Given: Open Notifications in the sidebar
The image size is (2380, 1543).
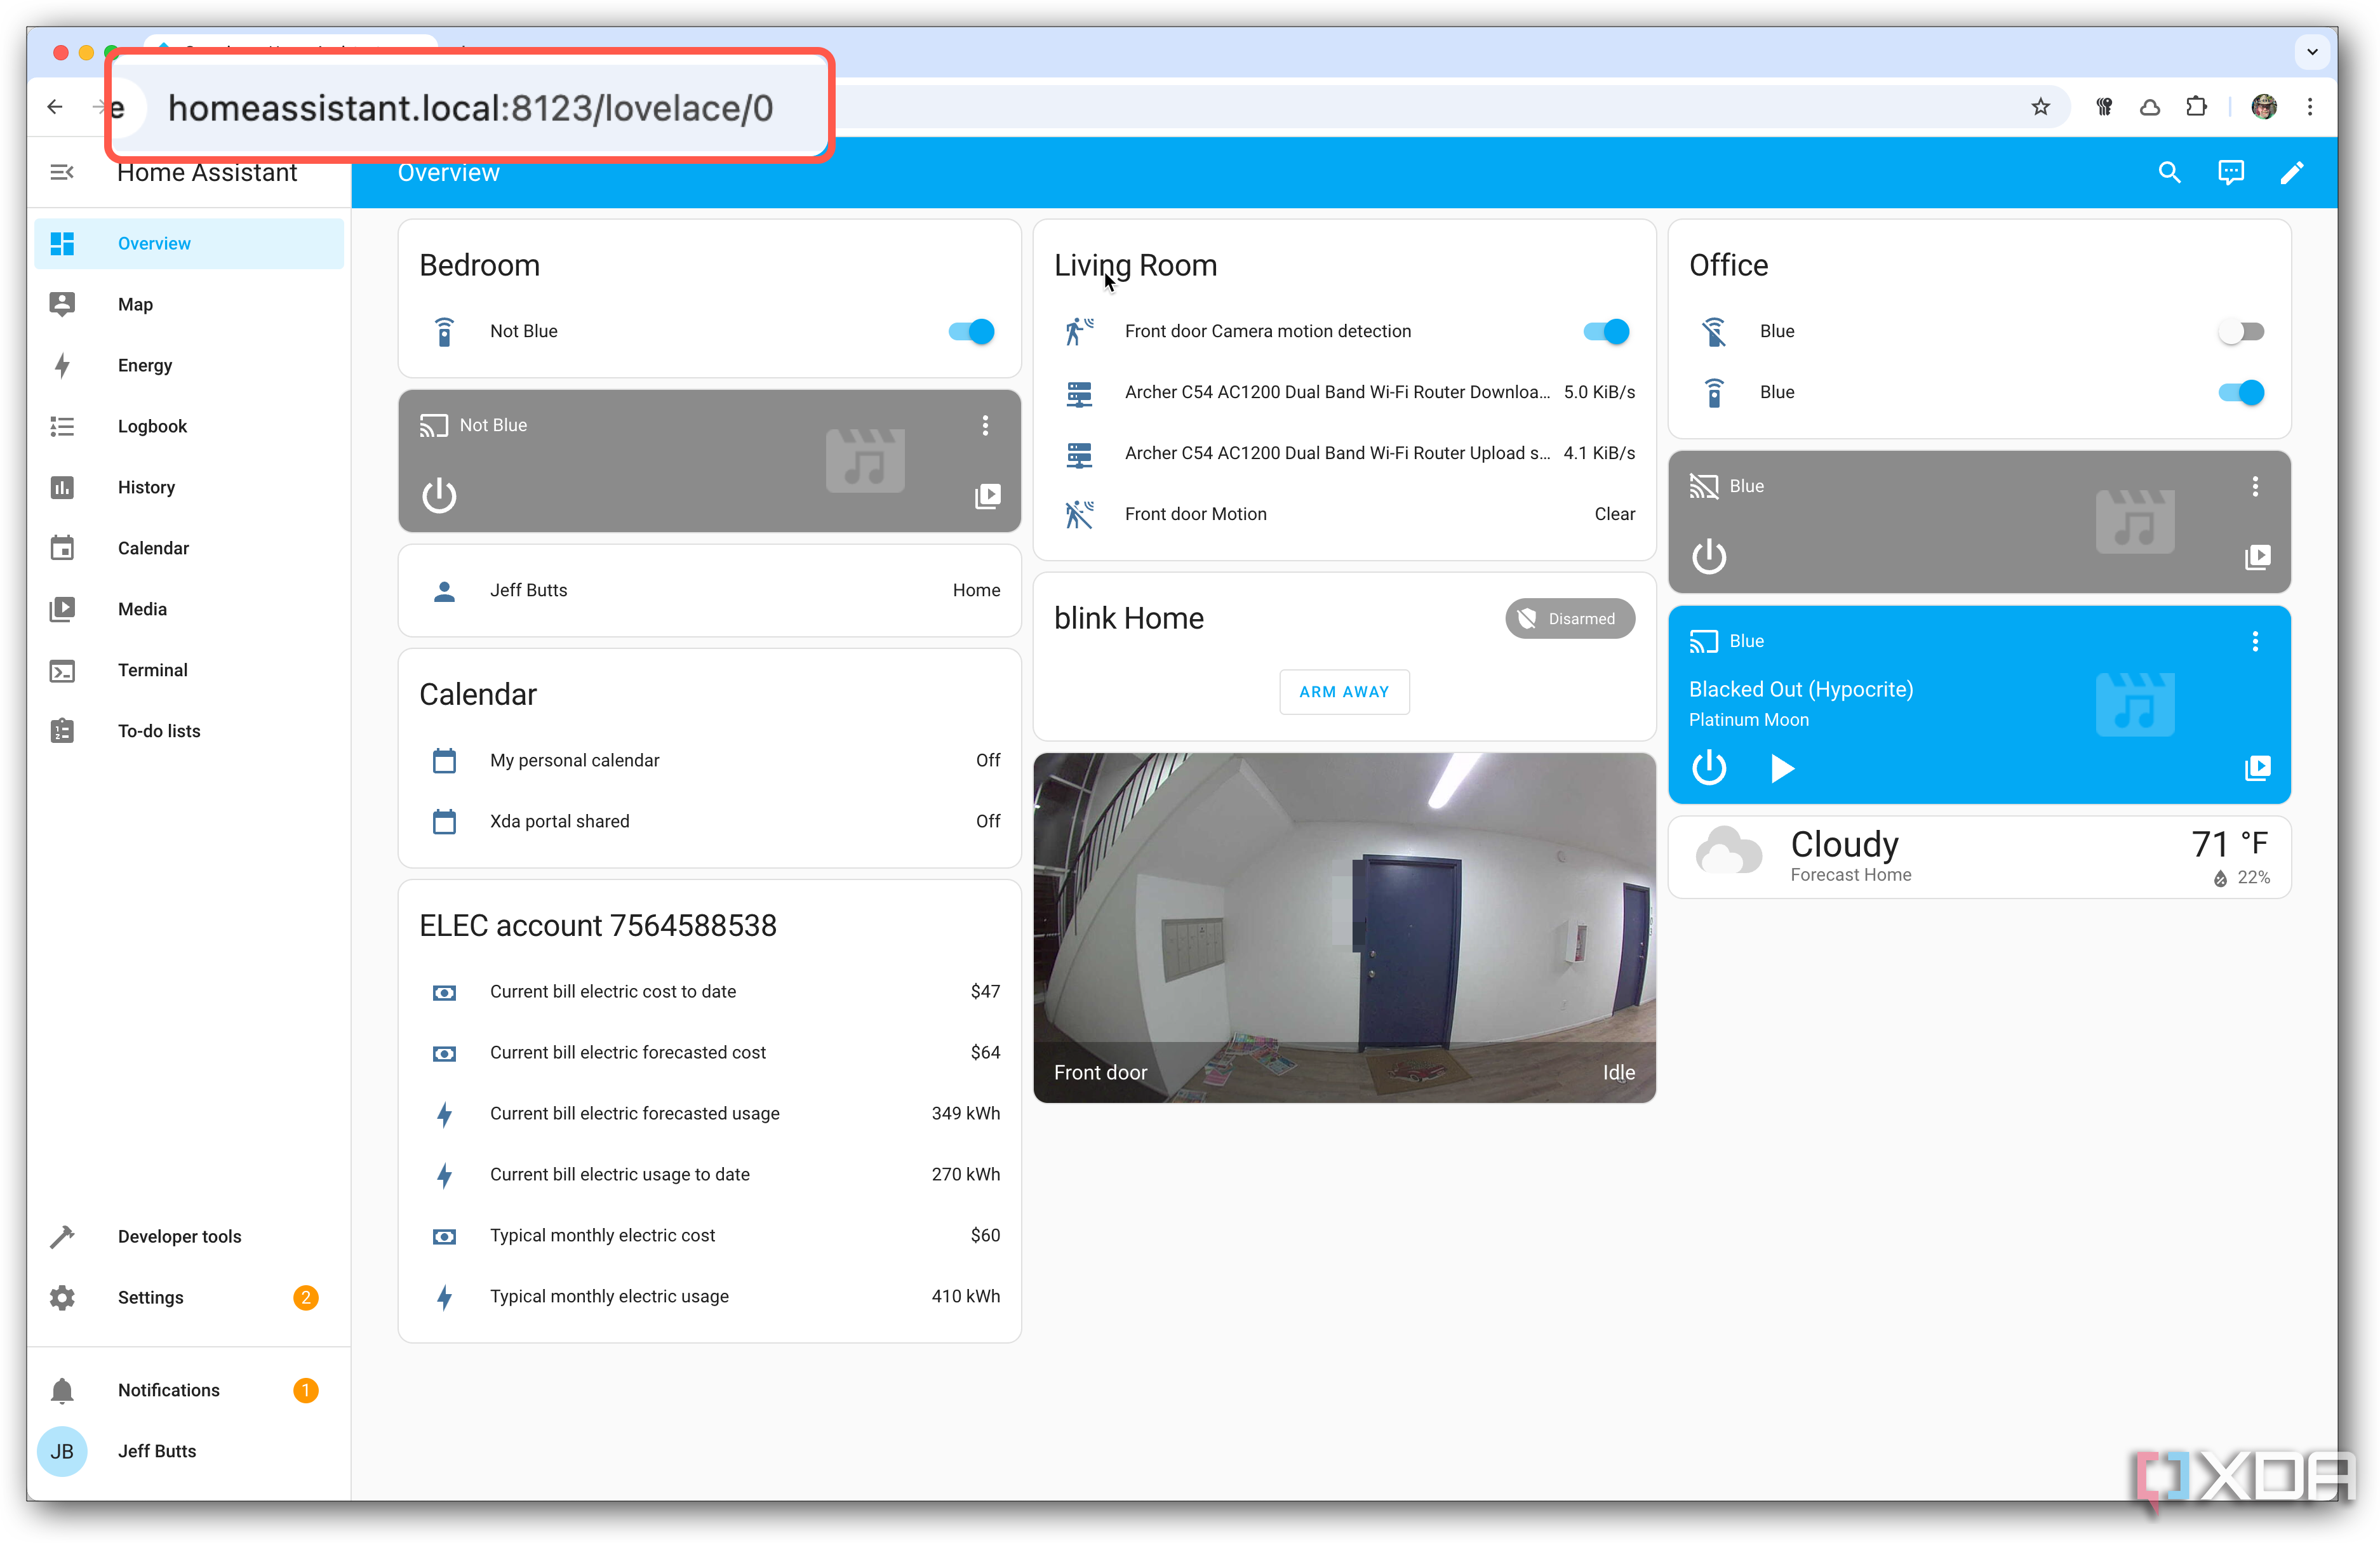Looking at the screenshot, I should pos(168,1390).
